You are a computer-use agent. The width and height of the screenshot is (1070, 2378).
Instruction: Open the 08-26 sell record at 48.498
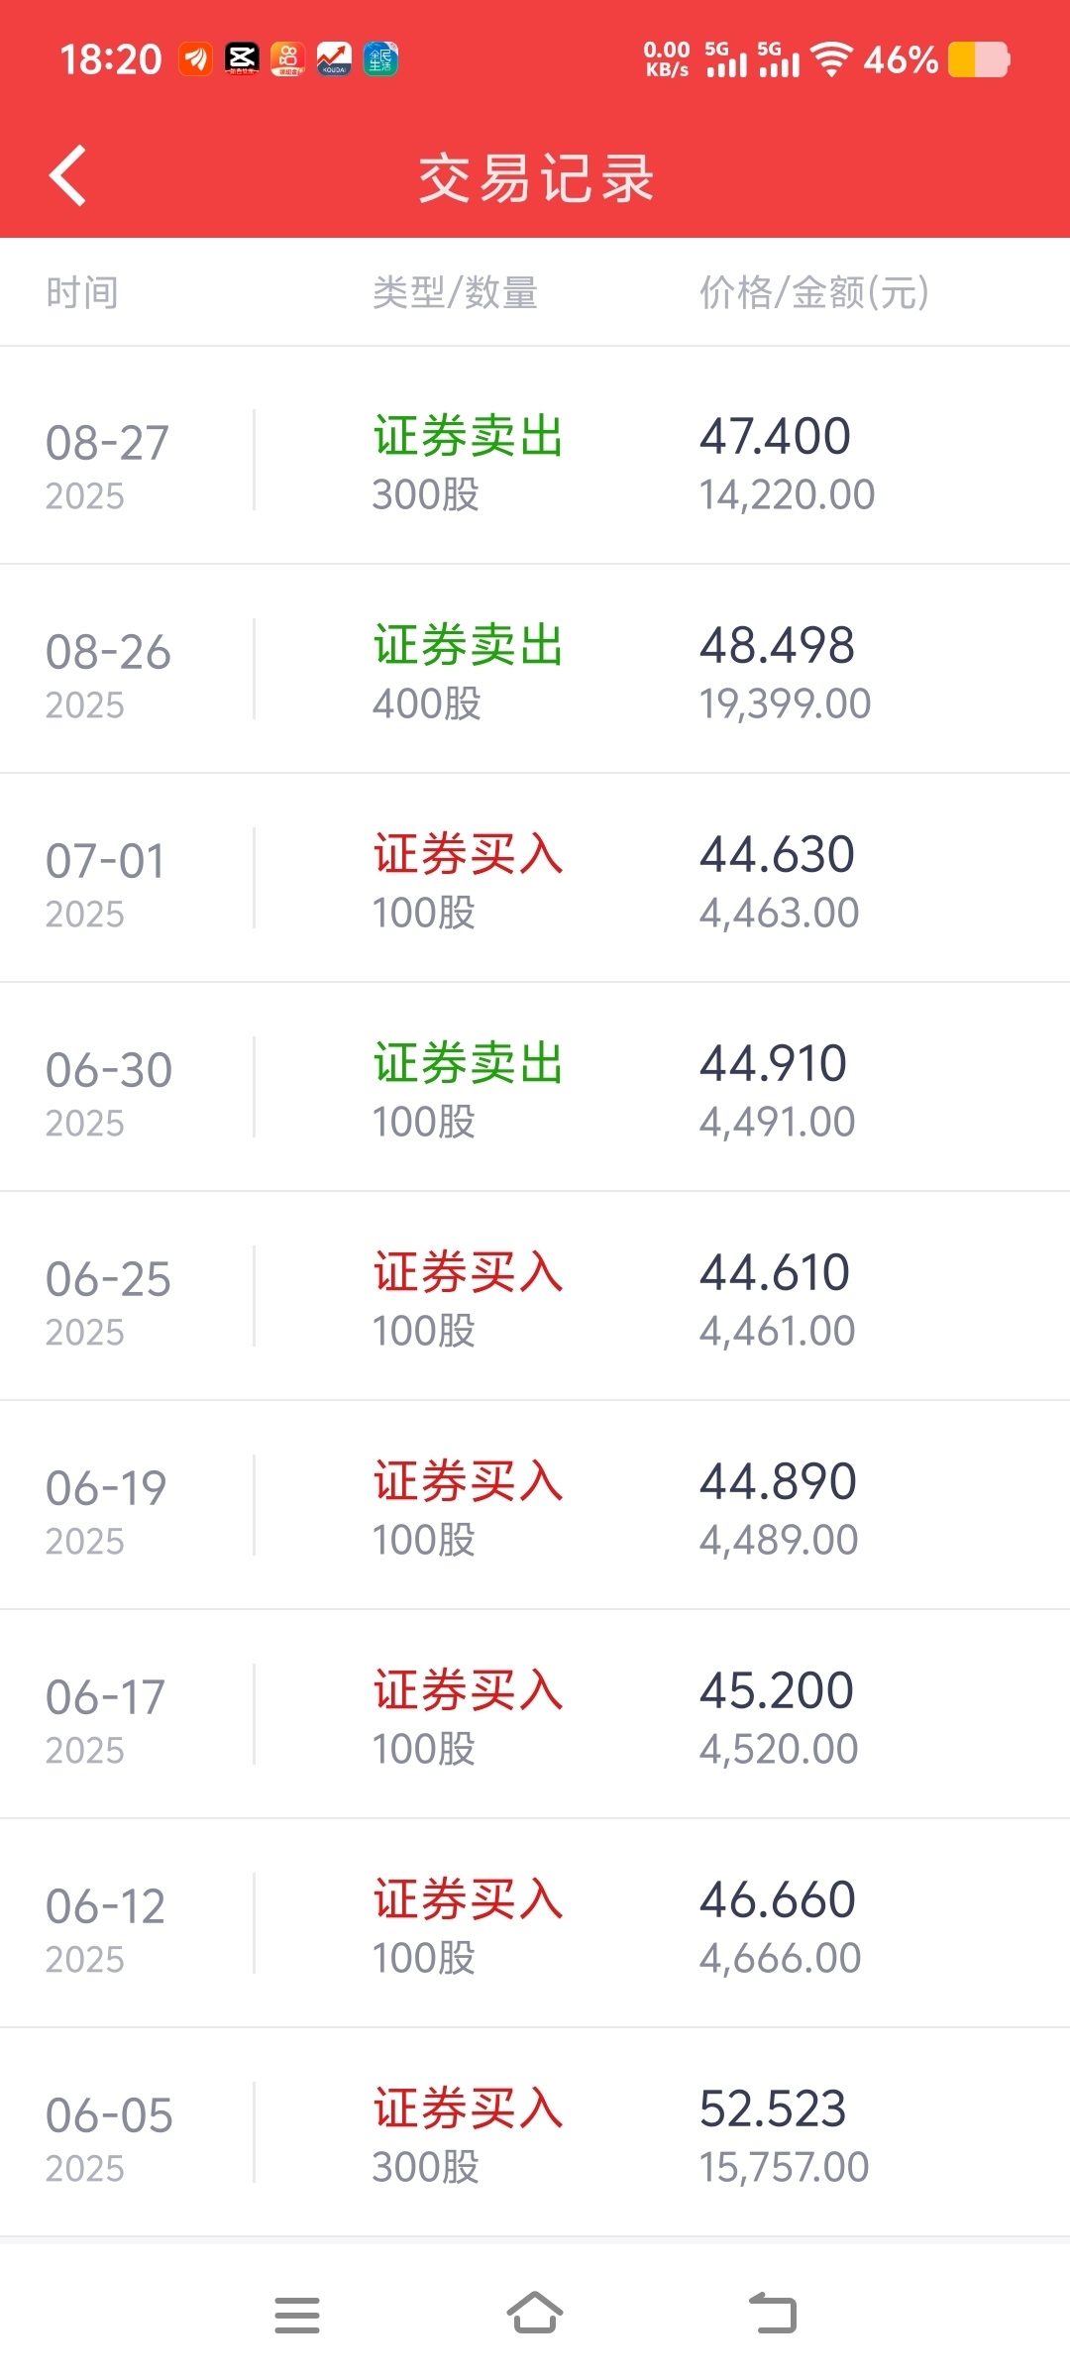(535, 669)
